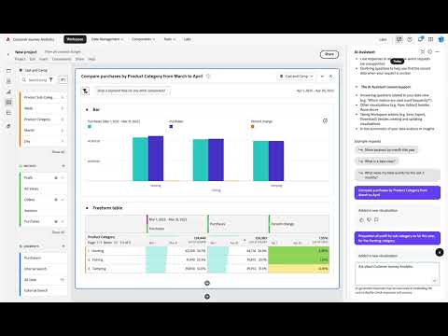448x336 pixels.
Task: Switch to the Workspace tab
Action: [75, 39]
